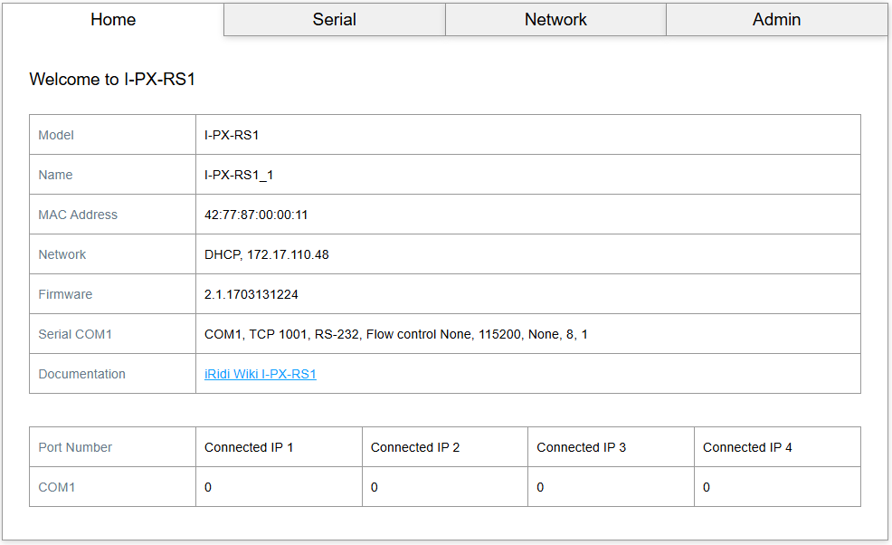Click the COM1 row label
The image size is (892, 545).
click(57, 487)
